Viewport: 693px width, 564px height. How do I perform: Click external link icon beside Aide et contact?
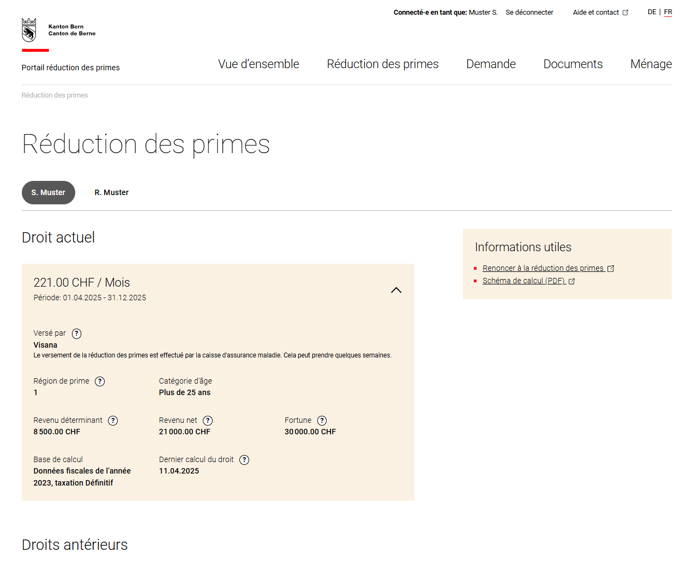[x=625, y=13]
